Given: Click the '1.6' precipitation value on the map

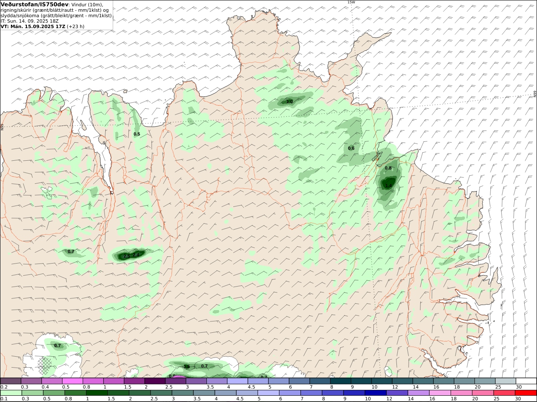Looking at the screenshot, I should tap(187, 366).
